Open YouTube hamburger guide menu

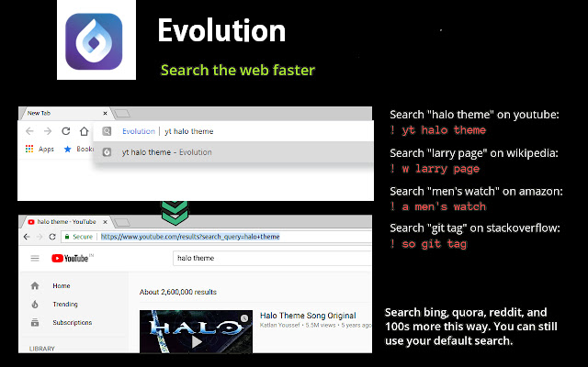[x=35, y=258]
